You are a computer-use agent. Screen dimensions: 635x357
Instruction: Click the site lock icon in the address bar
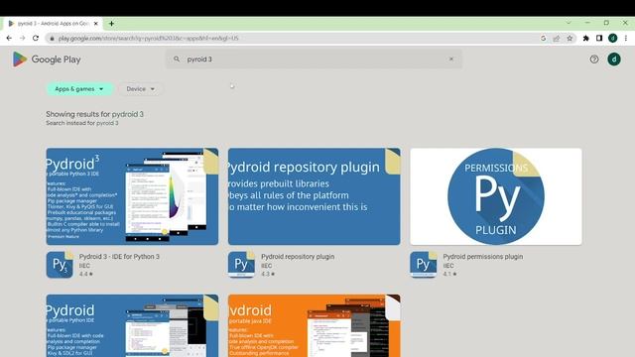[x=52, y=38]
